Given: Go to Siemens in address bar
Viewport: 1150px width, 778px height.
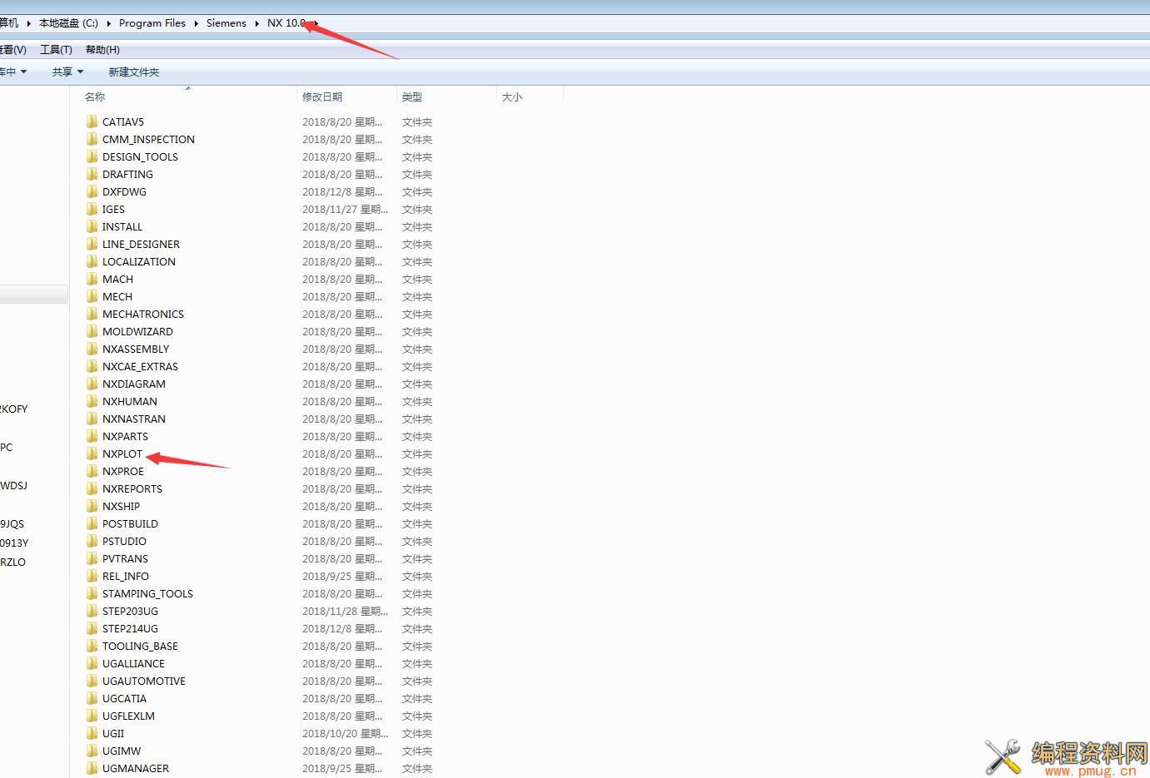Looking at the screenshot, I should pyautogui.click(x=227, y=23).
